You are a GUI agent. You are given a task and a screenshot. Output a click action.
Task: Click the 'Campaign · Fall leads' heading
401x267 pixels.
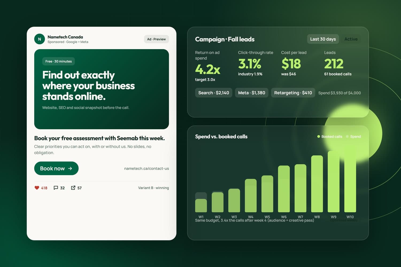click(x=225, y=39)
